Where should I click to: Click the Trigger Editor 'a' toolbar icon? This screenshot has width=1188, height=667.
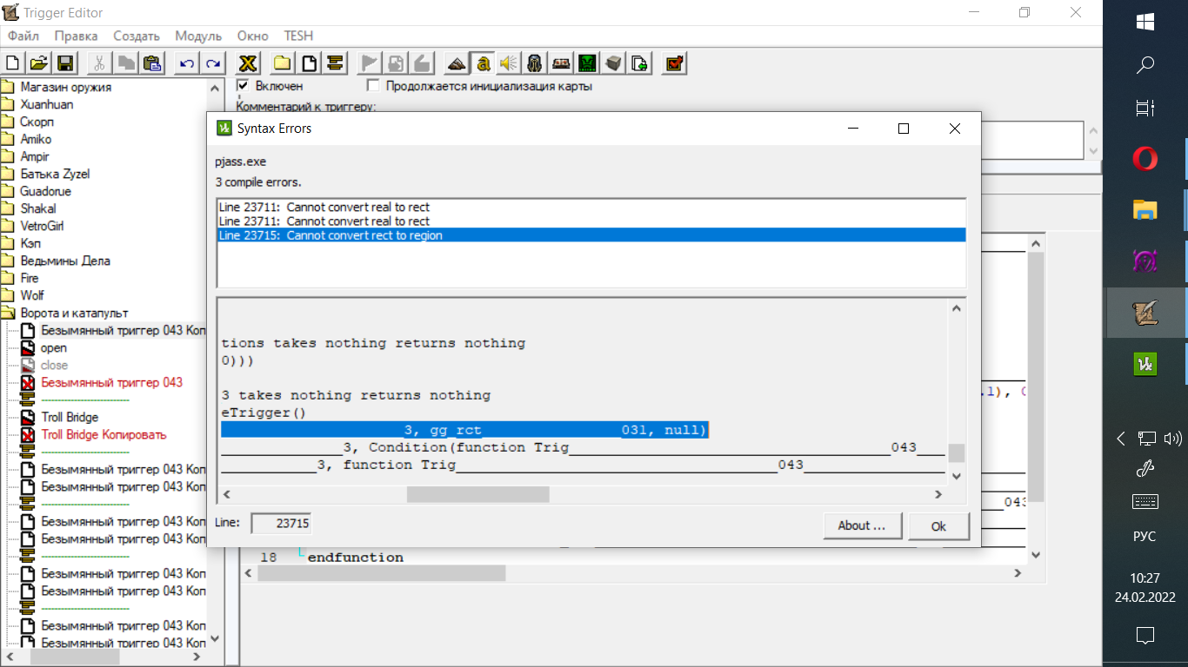tap(483, 63)
